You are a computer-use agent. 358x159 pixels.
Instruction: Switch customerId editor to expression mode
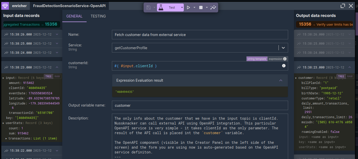point(275,59)
